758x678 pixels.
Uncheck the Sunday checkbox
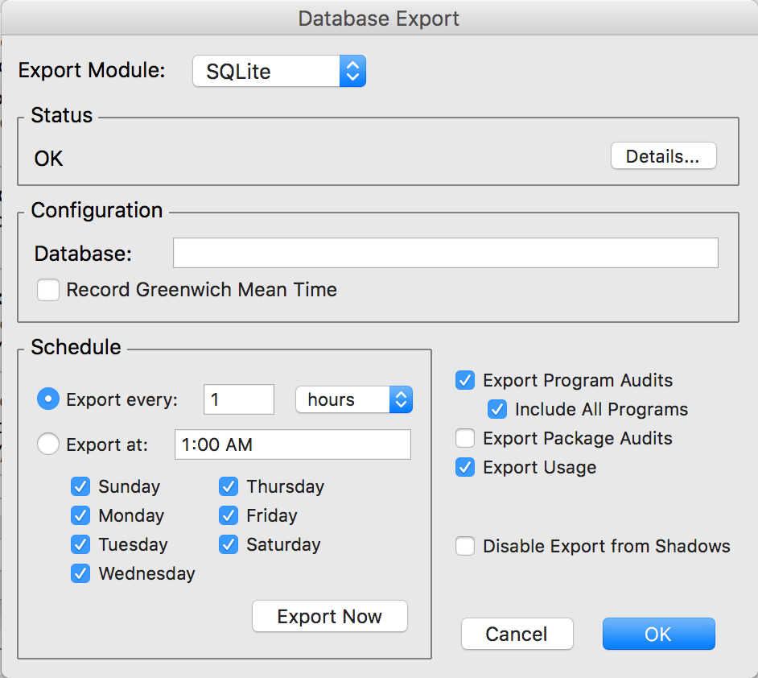80,486
